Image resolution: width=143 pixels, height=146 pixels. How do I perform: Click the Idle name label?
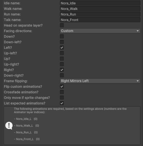pyautogui.click(x=12, y=3)
